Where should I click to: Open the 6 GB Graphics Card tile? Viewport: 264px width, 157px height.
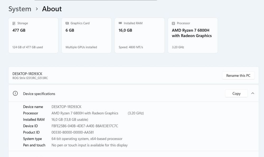(x=86, y=36)
